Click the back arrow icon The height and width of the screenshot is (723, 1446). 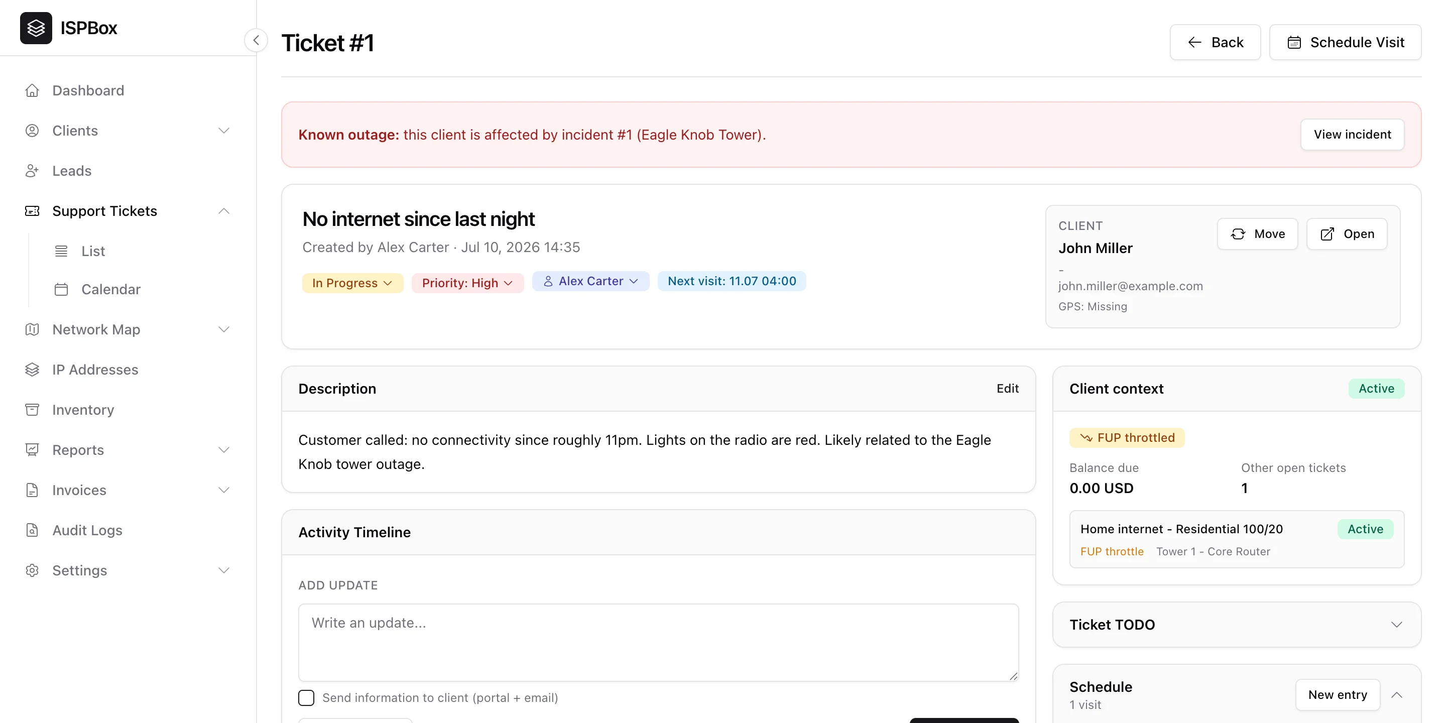[x=1194, y=42]
